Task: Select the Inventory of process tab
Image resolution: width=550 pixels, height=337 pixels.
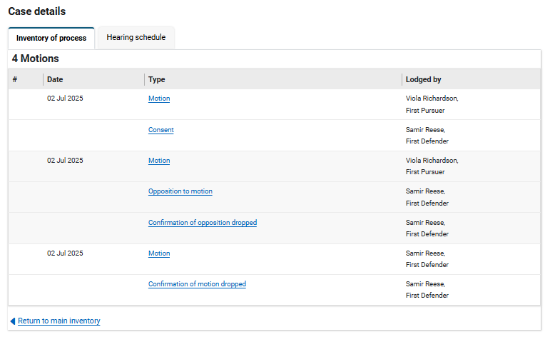Action: 51,39
